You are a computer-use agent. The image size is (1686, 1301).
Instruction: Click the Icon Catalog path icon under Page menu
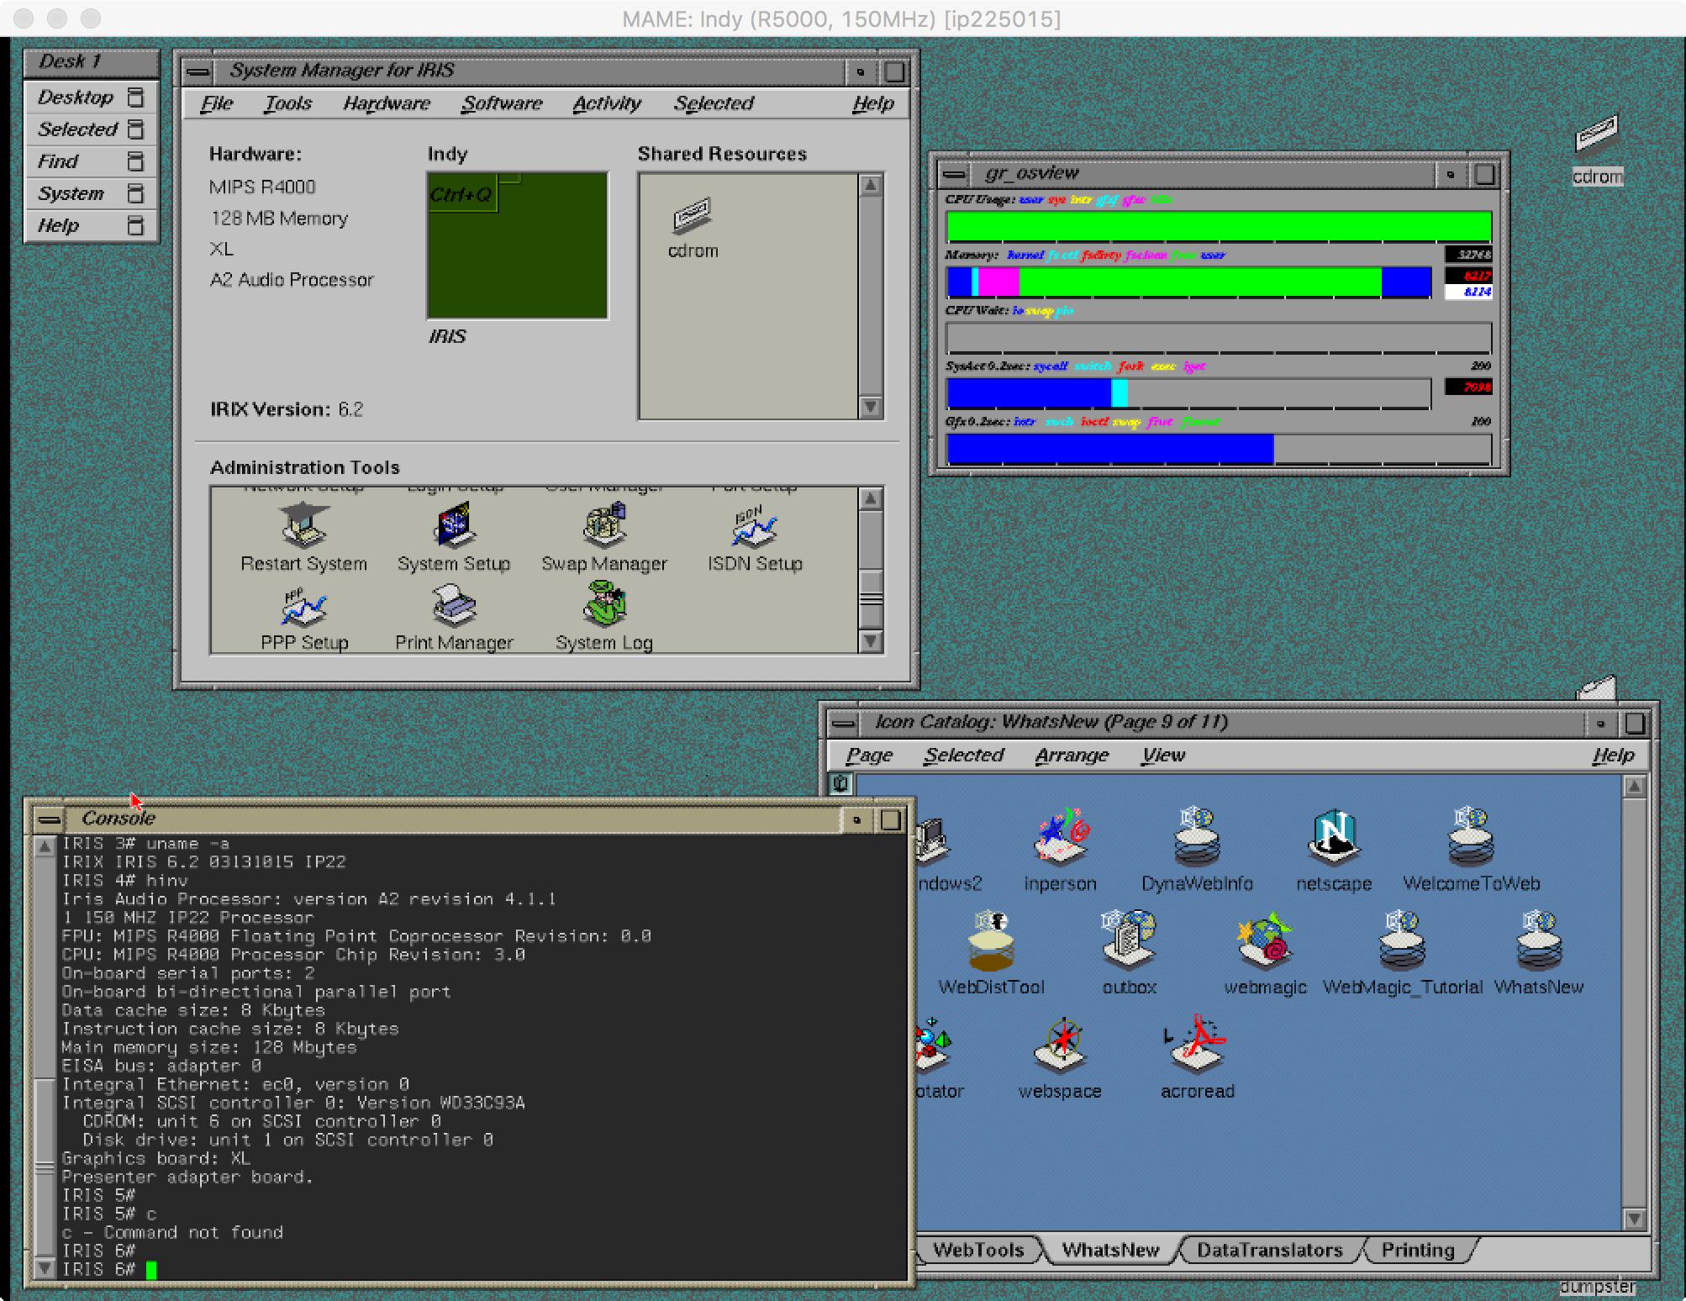(840, 784)
